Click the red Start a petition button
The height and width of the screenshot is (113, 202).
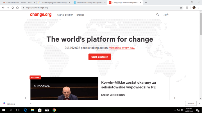click(x=99, y=57)
